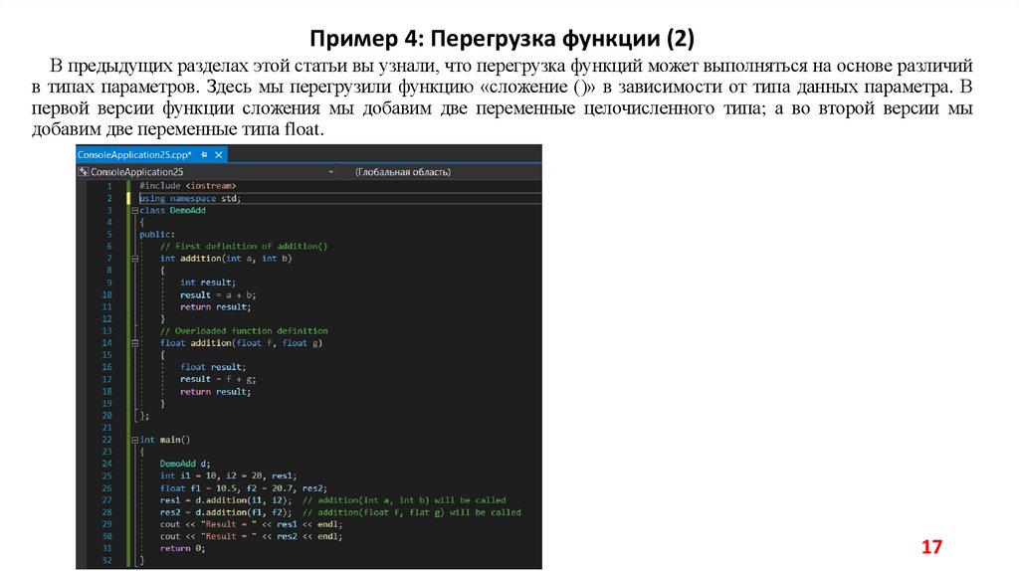Click 'float result;' declaration on line 16
This screenshot has width=1019, height=571.
pos(213,367)
